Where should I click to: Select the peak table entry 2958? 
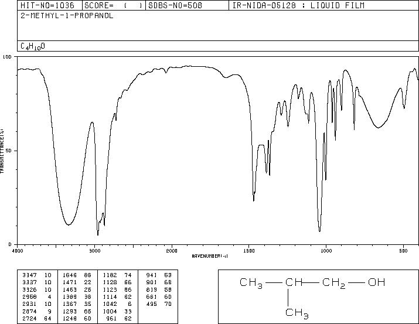(x=30, y=296)
